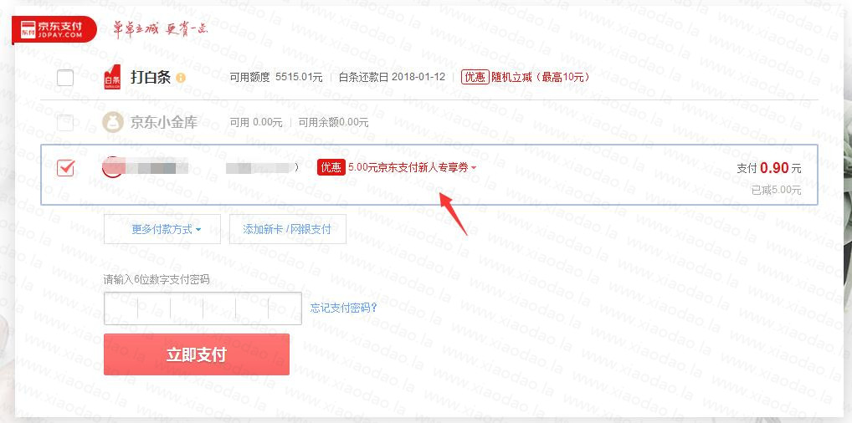Click 添加新卡/网银支付 button
The height and width of the screenshot is (423, 852).
(x=287, y=229)
